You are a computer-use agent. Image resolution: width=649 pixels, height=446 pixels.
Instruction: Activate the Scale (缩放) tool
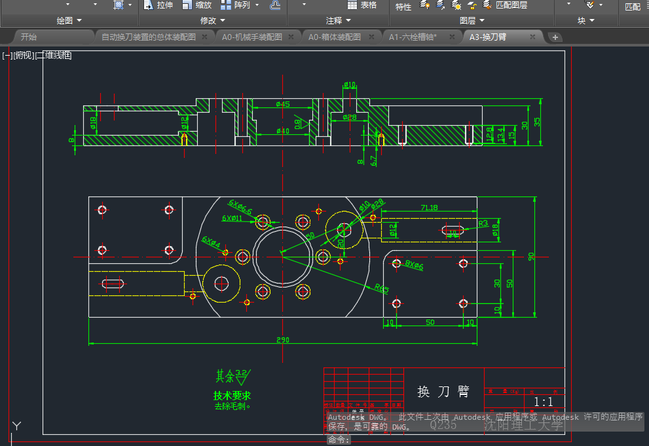(x=197, y=5)
